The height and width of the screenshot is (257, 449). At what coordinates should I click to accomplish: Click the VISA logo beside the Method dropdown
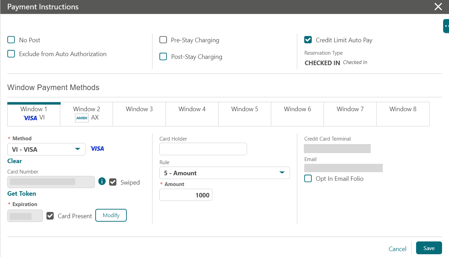click(97, 149)
